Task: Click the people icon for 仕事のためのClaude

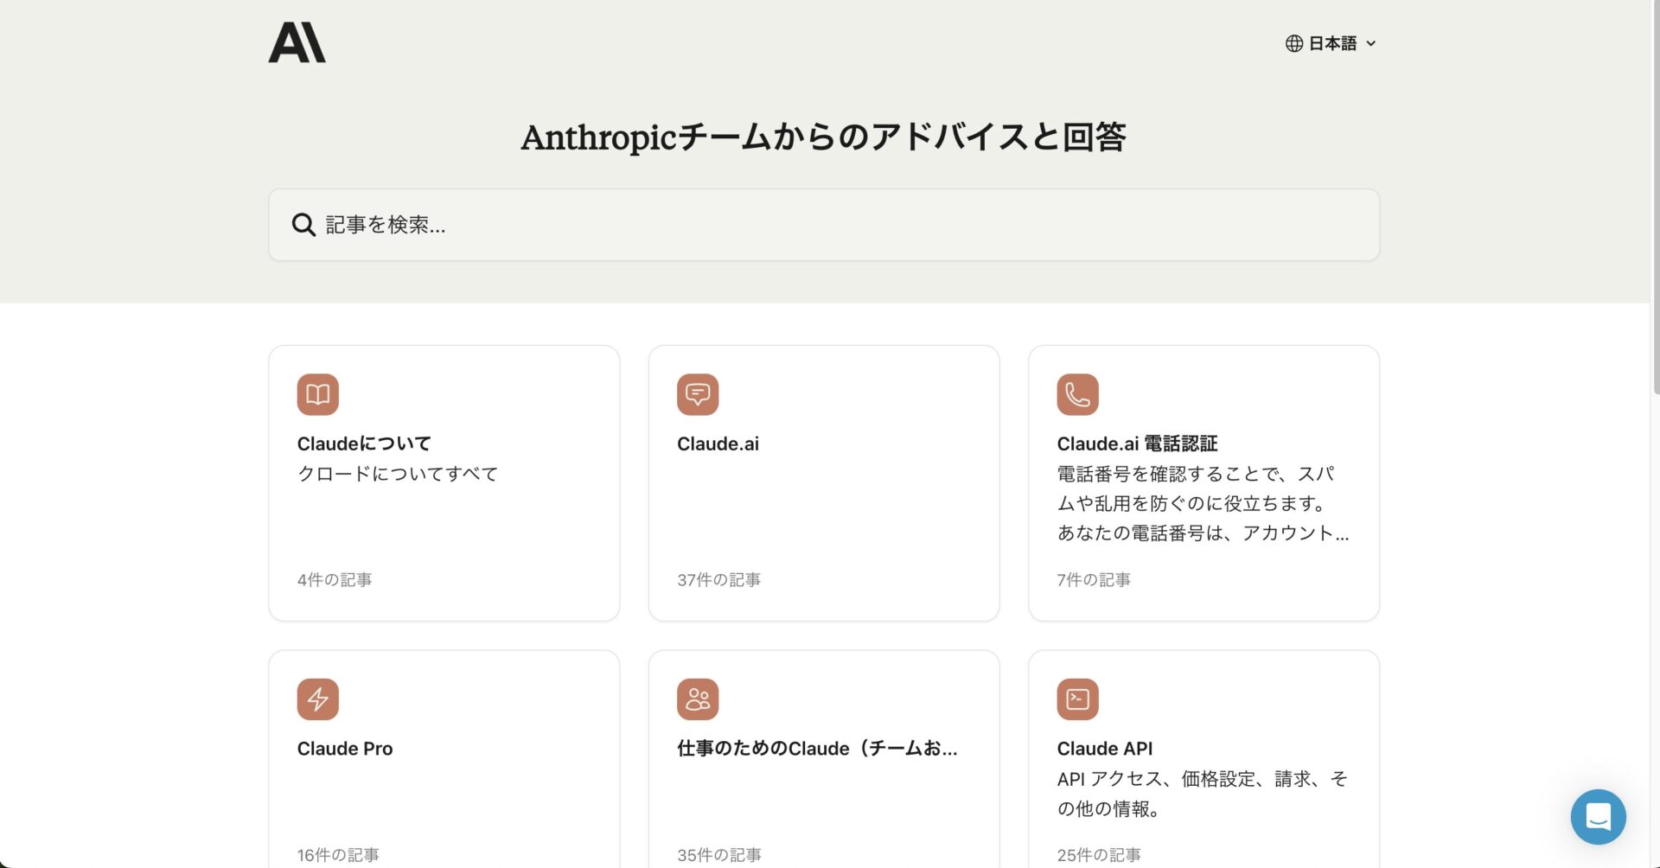Action: [698, 699]
